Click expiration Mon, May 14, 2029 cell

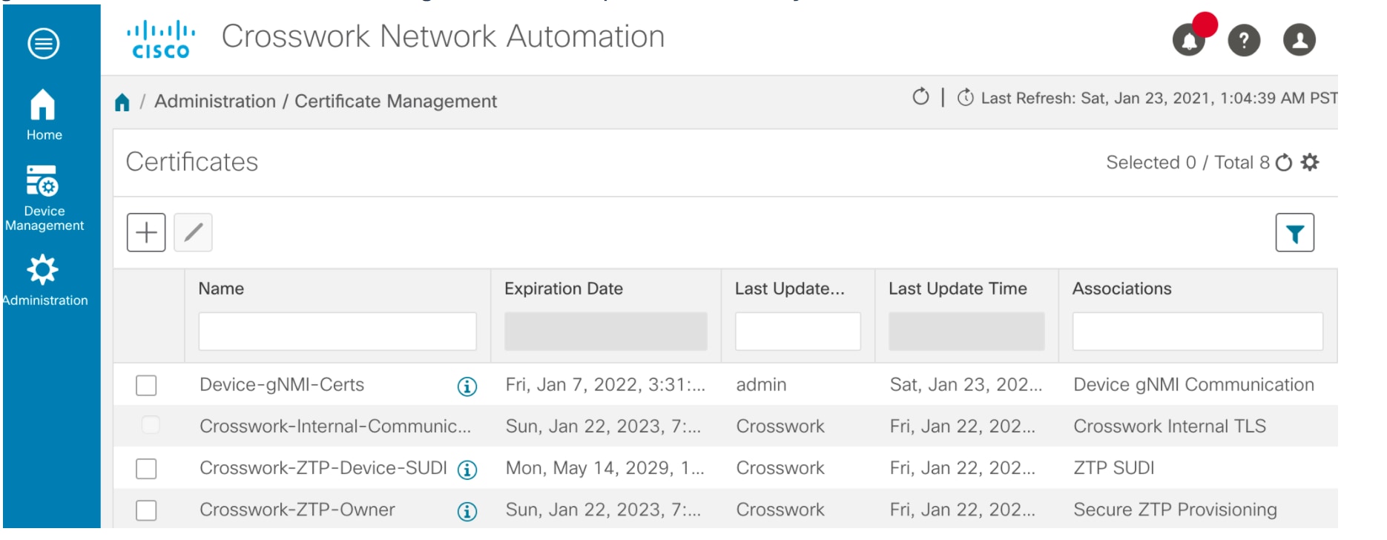click(x=605, y=468)
